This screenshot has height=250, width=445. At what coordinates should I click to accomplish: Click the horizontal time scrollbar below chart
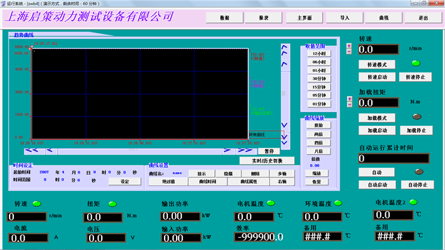coord(140,151)
